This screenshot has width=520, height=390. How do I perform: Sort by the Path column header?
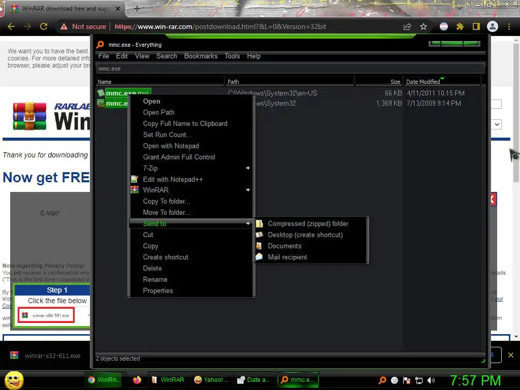tap(289, 82)
